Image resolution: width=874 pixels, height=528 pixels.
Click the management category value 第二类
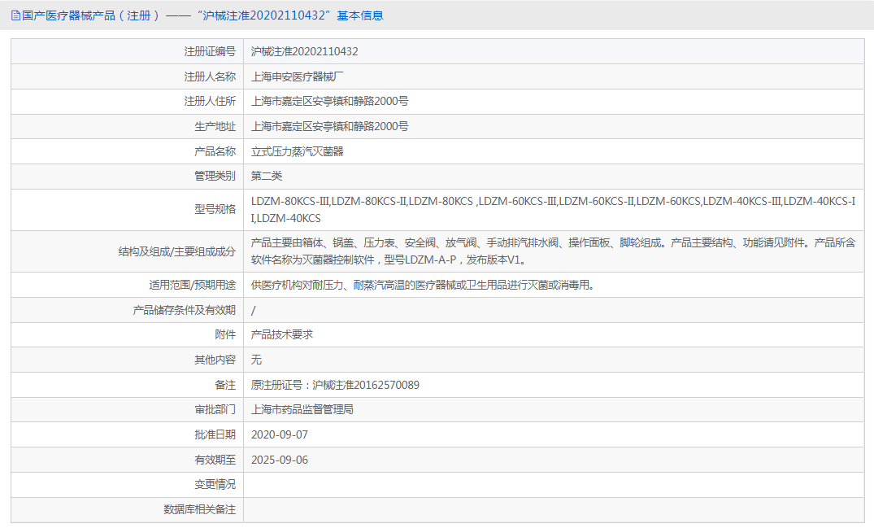point(267,176)
